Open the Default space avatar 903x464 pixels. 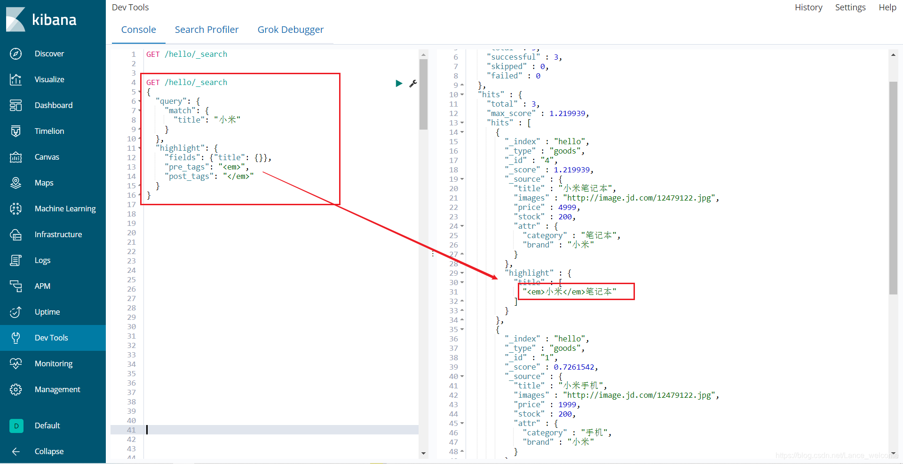pos(16,425)
